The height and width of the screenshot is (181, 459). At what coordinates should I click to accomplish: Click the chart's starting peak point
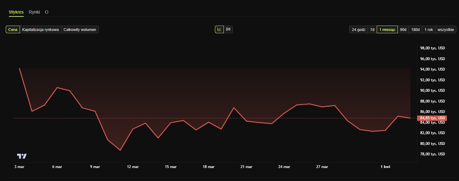19,68
